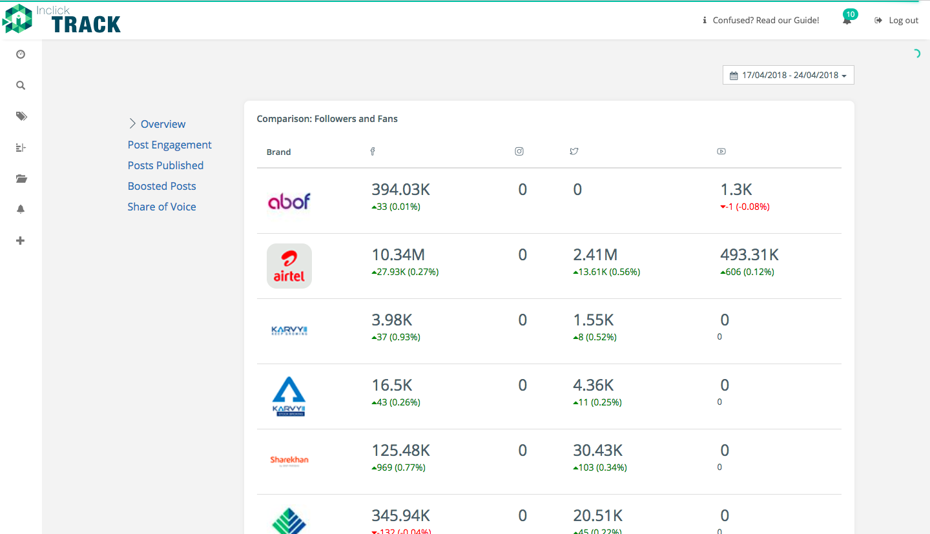Click Karvy Stock Broking Facebook value 16.5K

(x=392, y=385)
